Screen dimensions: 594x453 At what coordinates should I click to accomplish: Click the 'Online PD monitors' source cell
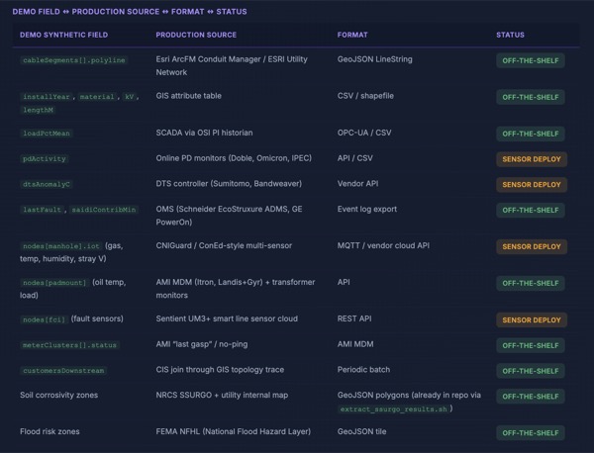pyautogui.click(x=234, y=158)
